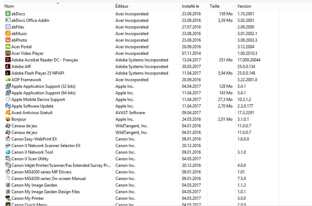The image size is (312, 206).
Task: Click the Bonjour package icon
Action: (8, 119)
